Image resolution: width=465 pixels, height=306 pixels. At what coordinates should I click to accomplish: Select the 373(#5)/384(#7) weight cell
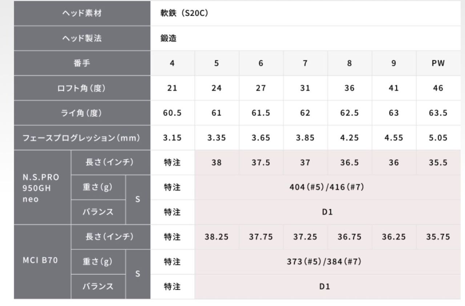(327, 261)
